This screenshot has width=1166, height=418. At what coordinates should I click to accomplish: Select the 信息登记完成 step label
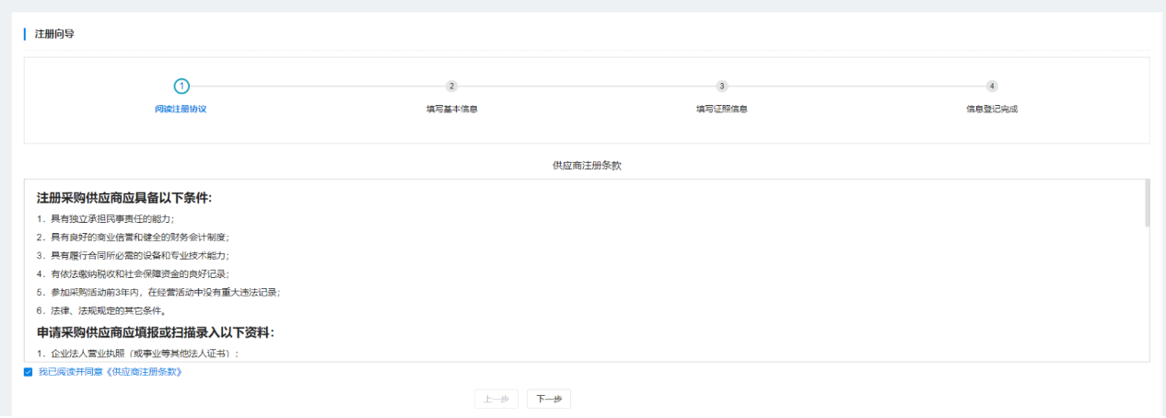pos(992,109)
